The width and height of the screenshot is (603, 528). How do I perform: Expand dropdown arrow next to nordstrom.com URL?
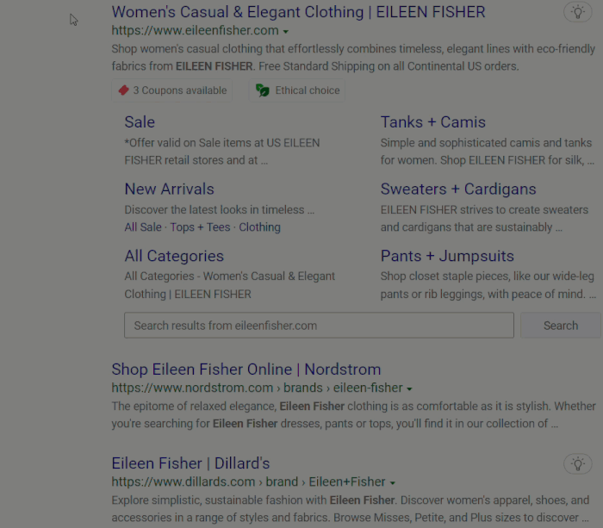point(409,388)
